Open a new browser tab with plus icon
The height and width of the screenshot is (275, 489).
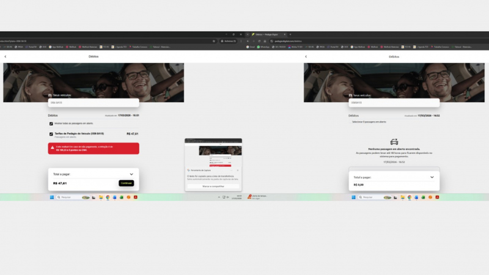(290, 34)
